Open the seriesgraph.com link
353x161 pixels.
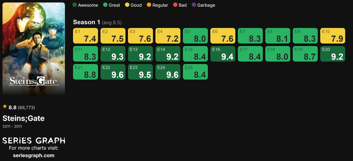point(34,155)
